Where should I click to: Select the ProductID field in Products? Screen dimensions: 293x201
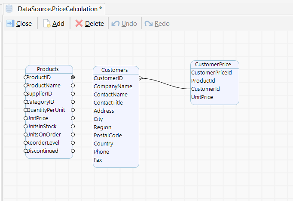pyautogui.click(x=39, y=77)
